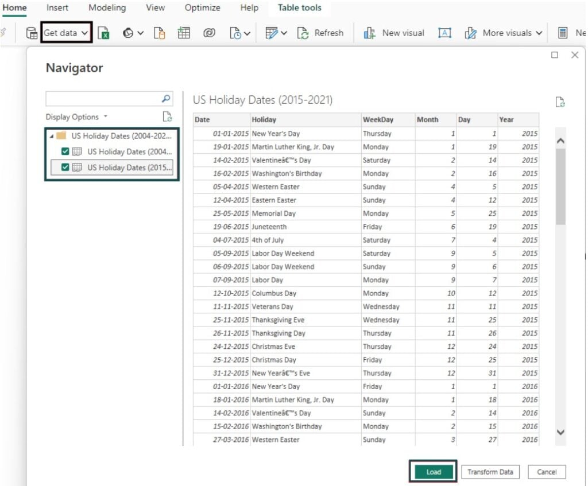Screen dimensions: 588x486
Task: Click the Transform Data button
Action: coord(490,472)
